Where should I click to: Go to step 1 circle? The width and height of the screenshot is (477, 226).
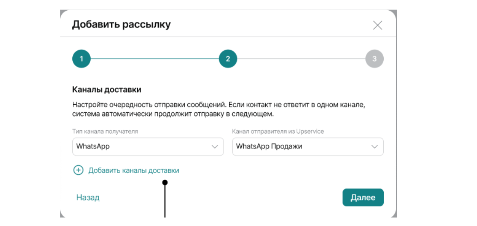(81, 59)
